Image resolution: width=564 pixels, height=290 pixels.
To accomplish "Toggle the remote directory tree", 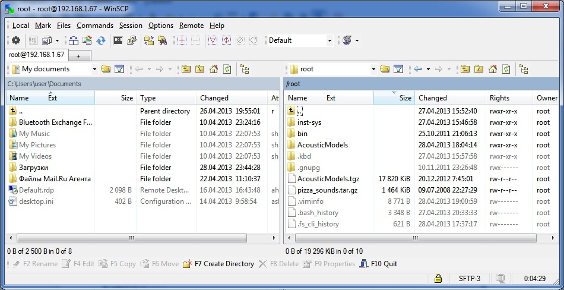I will [x=524, y=69].
